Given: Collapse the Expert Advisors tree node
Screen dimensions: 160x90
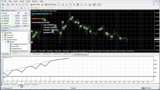Looking at the screenshot, I should click(3, 39).
